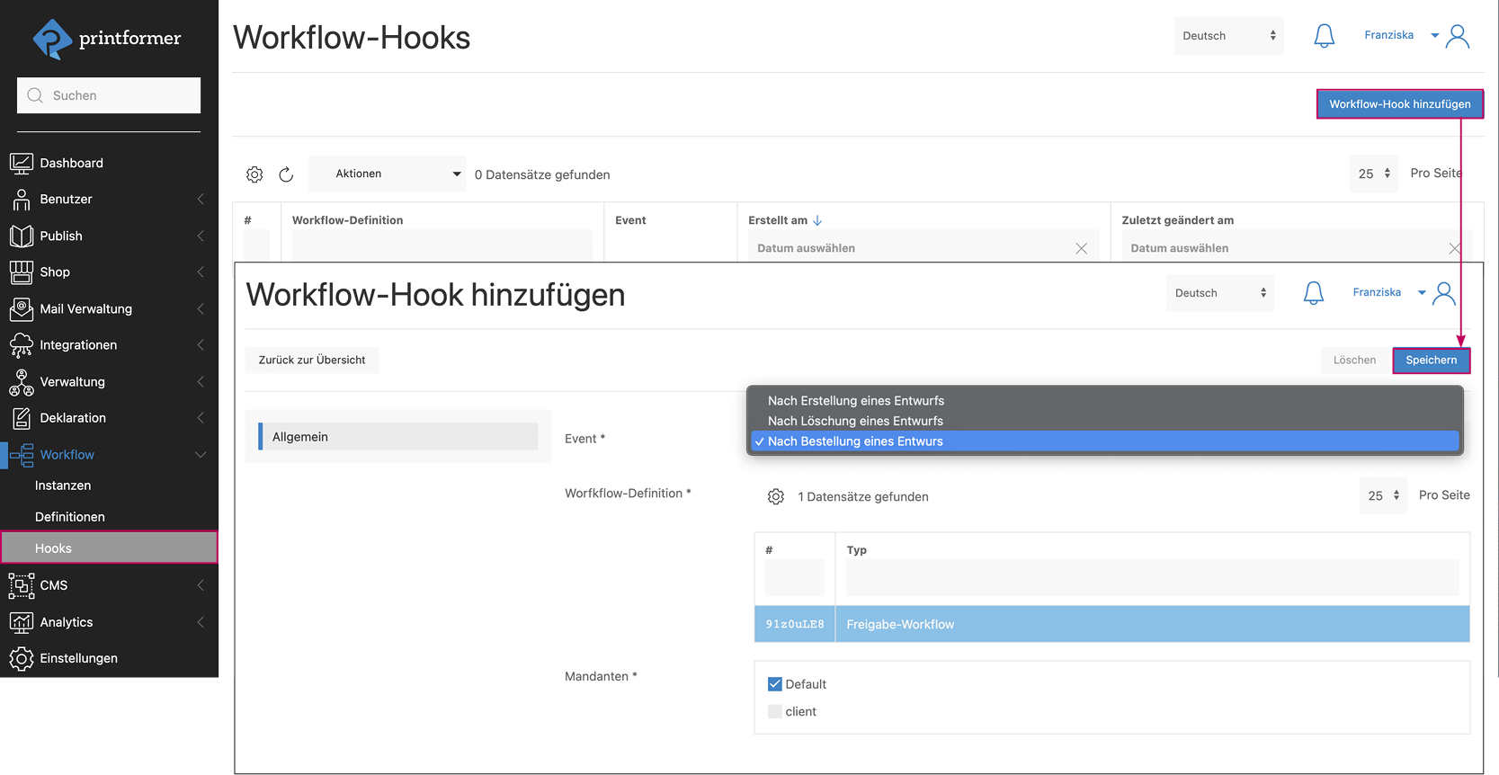Click the Analytics chart icon in sidebar
This screenshot has width=1499, height=775.
point(21,622)
